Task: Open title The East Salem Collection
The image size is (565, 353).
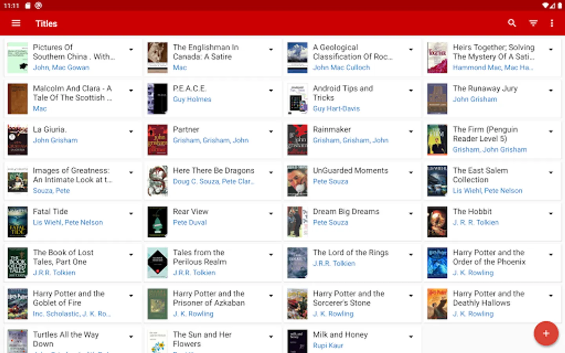Action: (480, 175)
